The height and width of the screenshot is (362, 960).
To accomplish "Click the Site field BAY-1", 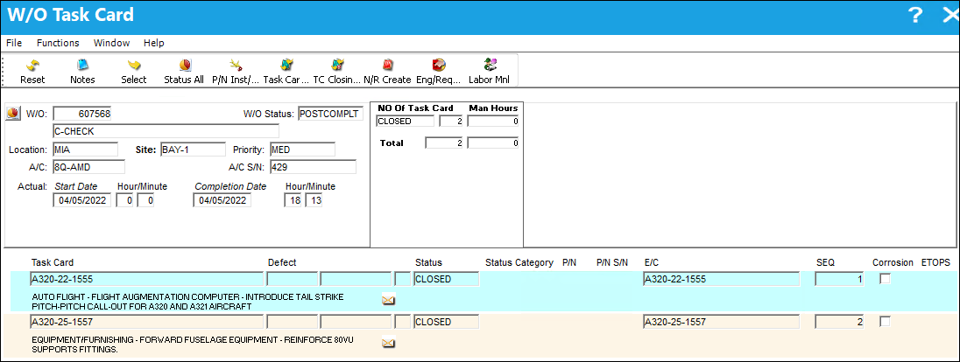I will click(193, 150).
